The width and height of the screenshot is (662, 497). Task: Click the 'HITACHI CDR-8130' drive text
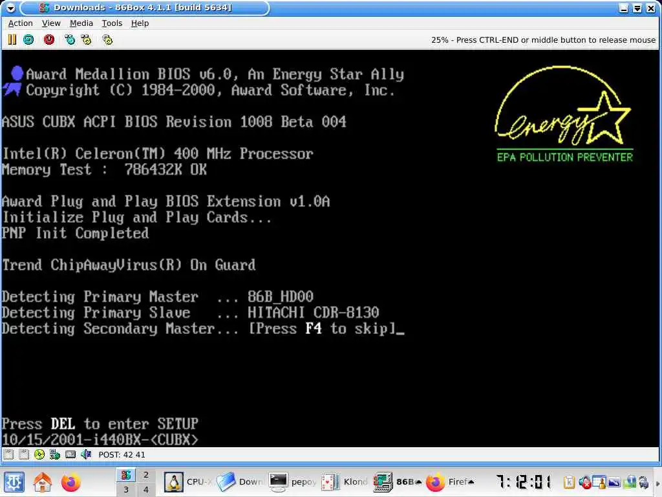pyautogui.click(x=314, y=313)
